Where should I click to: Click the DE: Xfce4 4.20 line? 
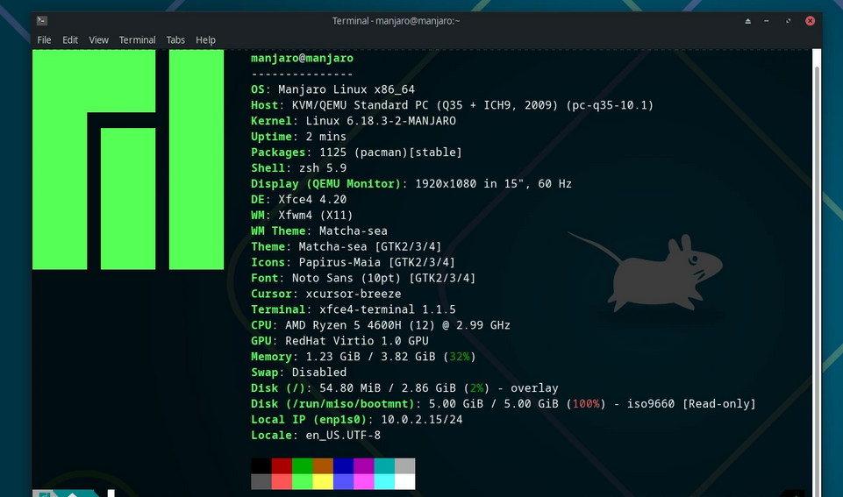[298, 199]
